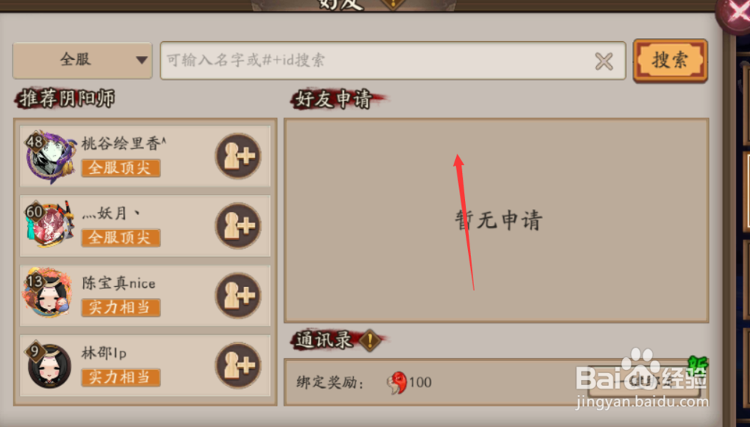750x427 pixels.
Task: Add friend 桃谷绘里香 with plus icon
Action: click(238, 156)
